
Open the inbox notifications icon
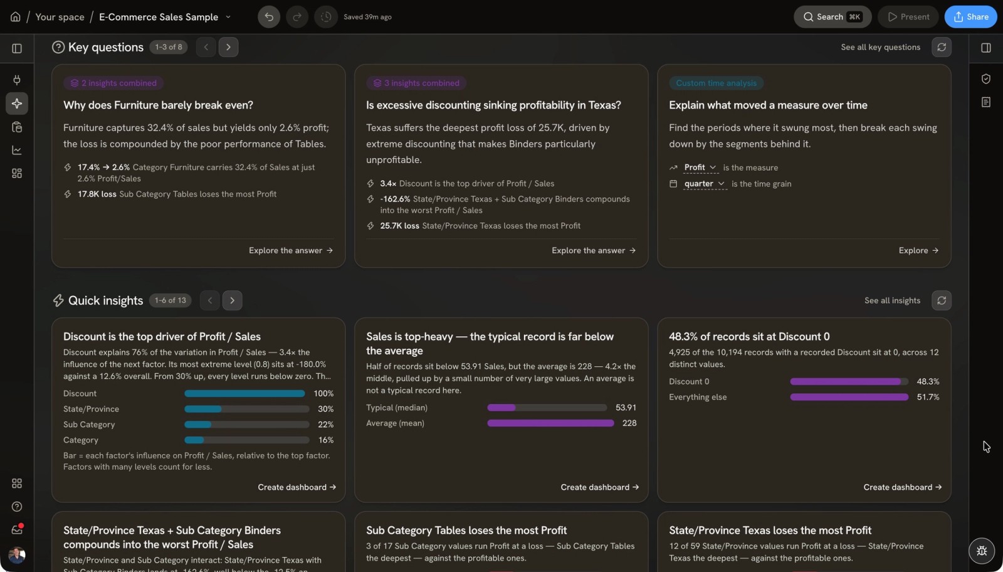tap(17, 530)
